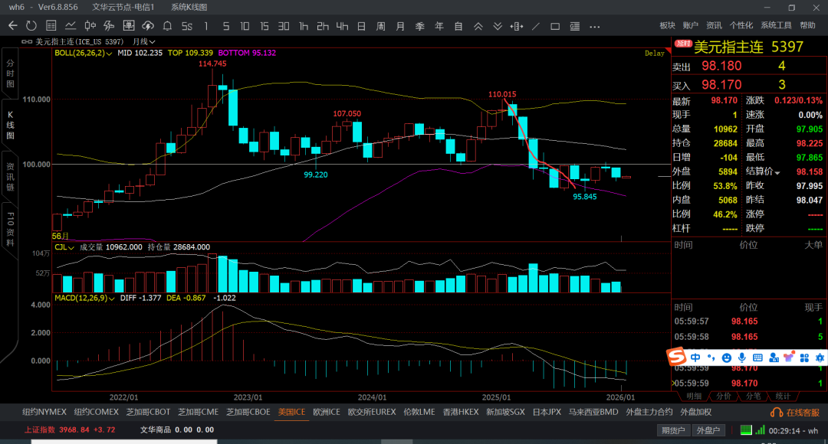The image size is (828, 444).
Task: Open the 系统工具 menu
Action: 776,25
